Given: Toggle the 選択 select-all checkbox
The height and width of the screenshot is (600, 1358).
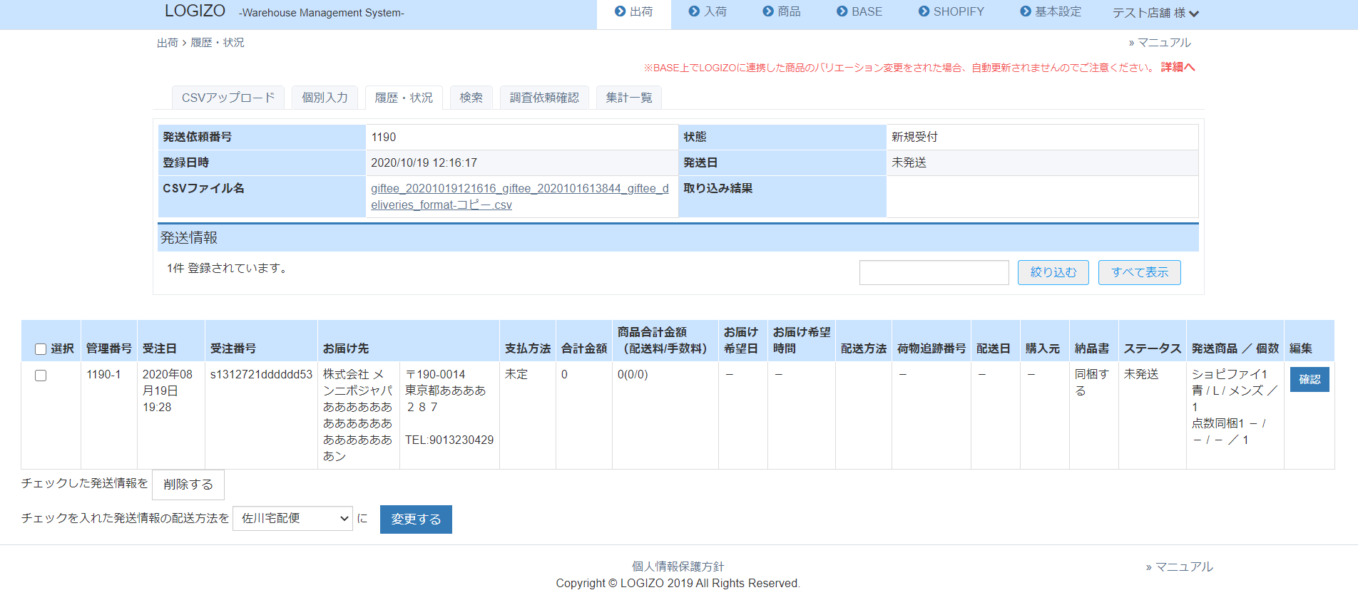Looking at the screenshot, I should click(41, 349).
